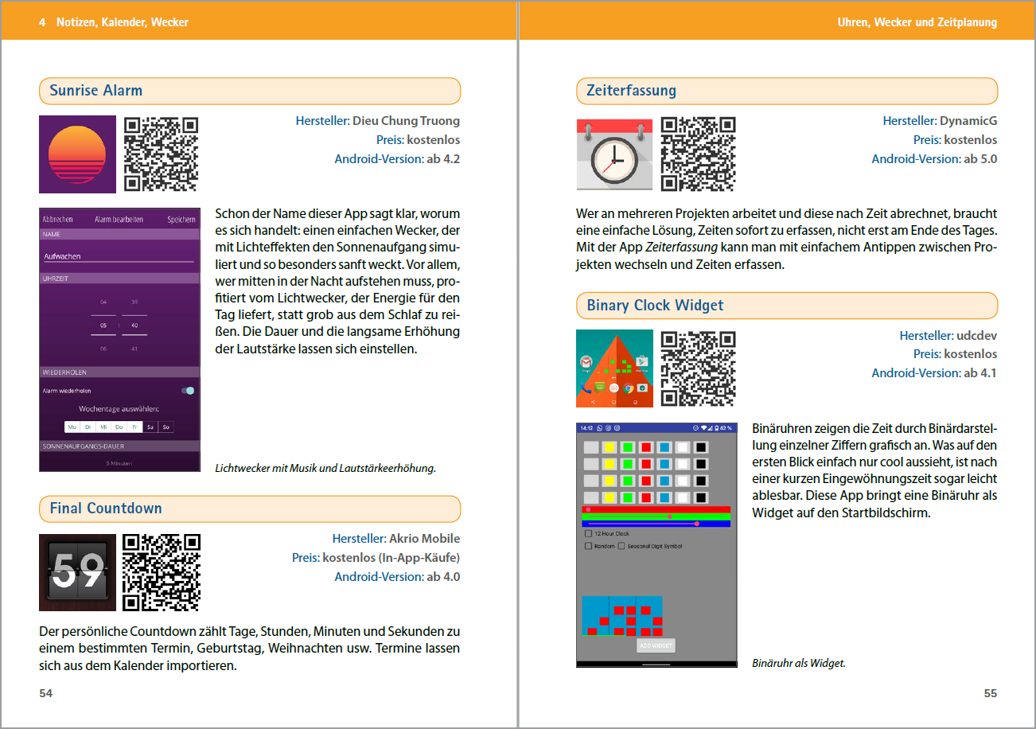Select the yellow swatch in the top swatch row
The image size is (1036, 729).
coord(610,447)
